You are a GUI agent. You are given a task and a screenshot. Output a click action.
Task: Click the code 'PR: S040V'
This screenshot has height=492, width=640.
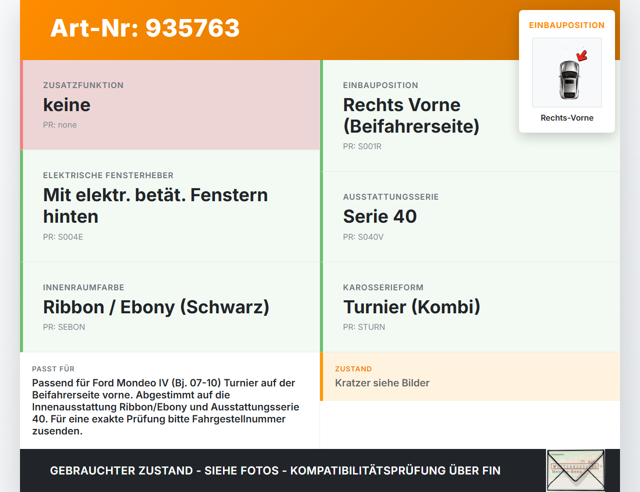pos(363,237)
